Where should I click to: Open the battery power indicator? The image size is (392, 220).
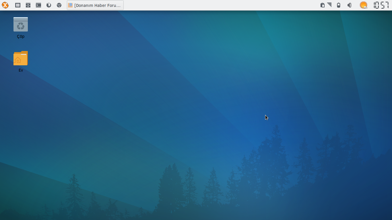tap(339, 5)
